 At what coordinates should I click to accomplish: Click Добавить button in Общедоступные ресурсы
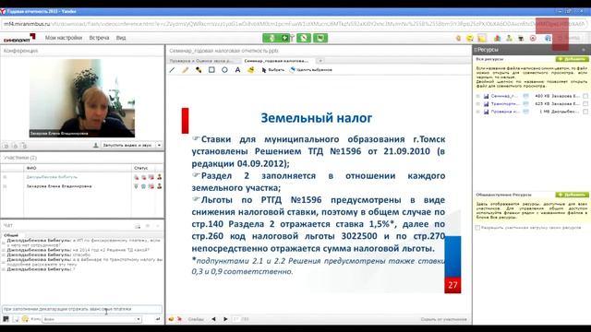point(572,195)
